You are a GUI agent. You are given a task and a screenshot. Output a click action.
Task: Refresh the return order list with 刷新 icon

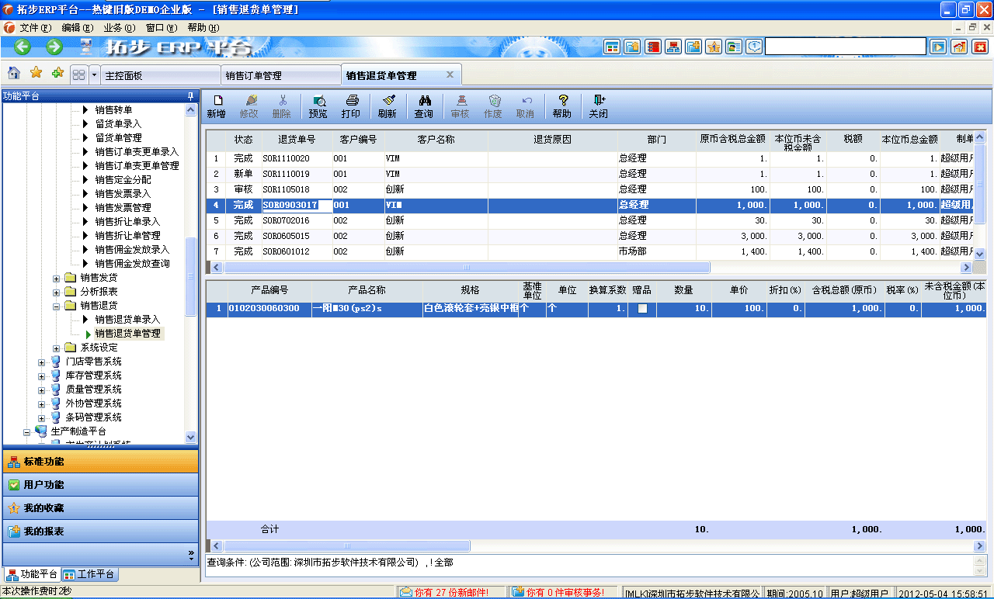388,106
